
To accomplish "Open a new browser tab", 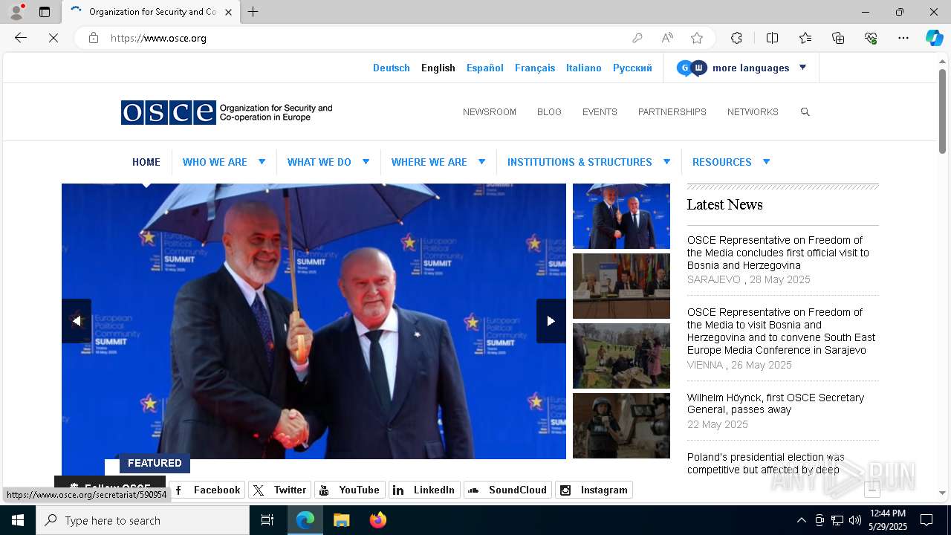I will click(253, 12).
